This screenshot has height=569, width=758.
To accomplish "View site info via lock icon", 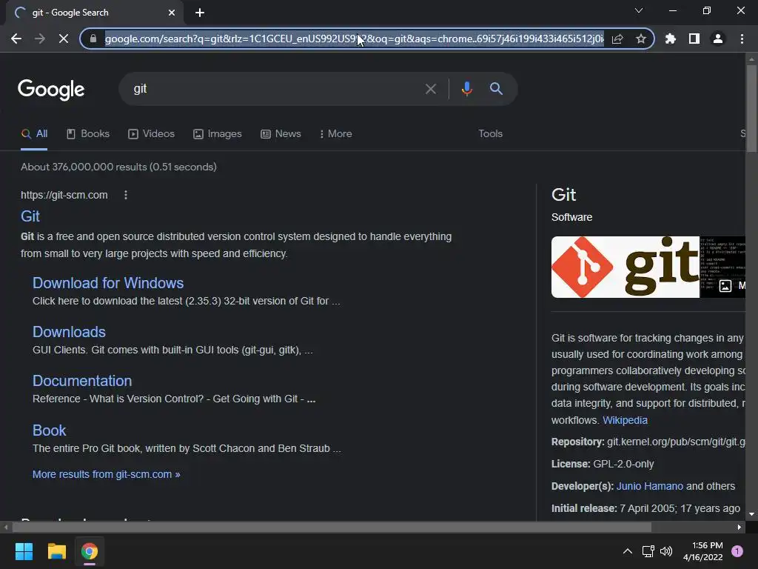I will (93, 39).
